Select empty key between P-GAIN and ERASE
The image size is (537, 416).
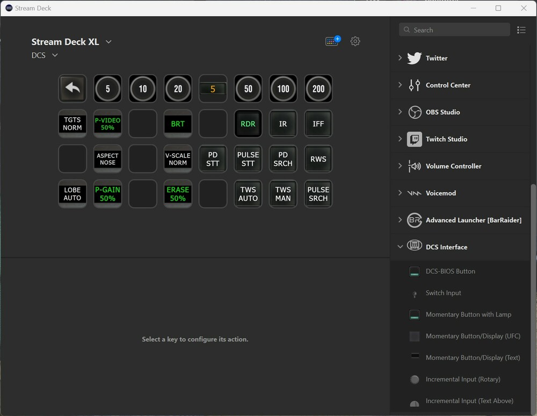click(x=142, y=194)
